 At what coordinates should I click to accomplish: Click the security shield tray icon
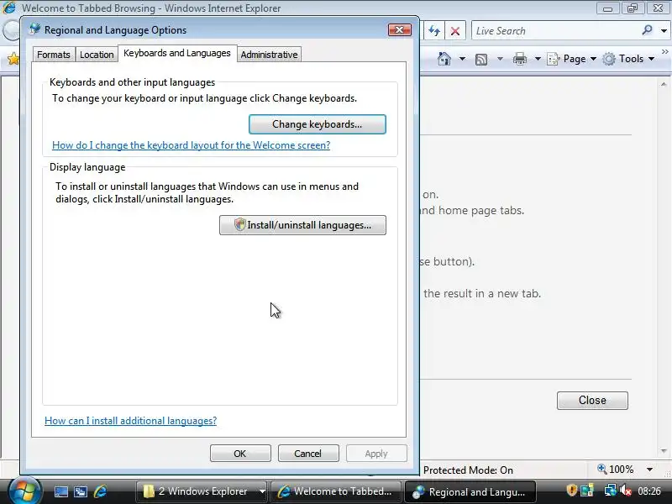point(572,490)
